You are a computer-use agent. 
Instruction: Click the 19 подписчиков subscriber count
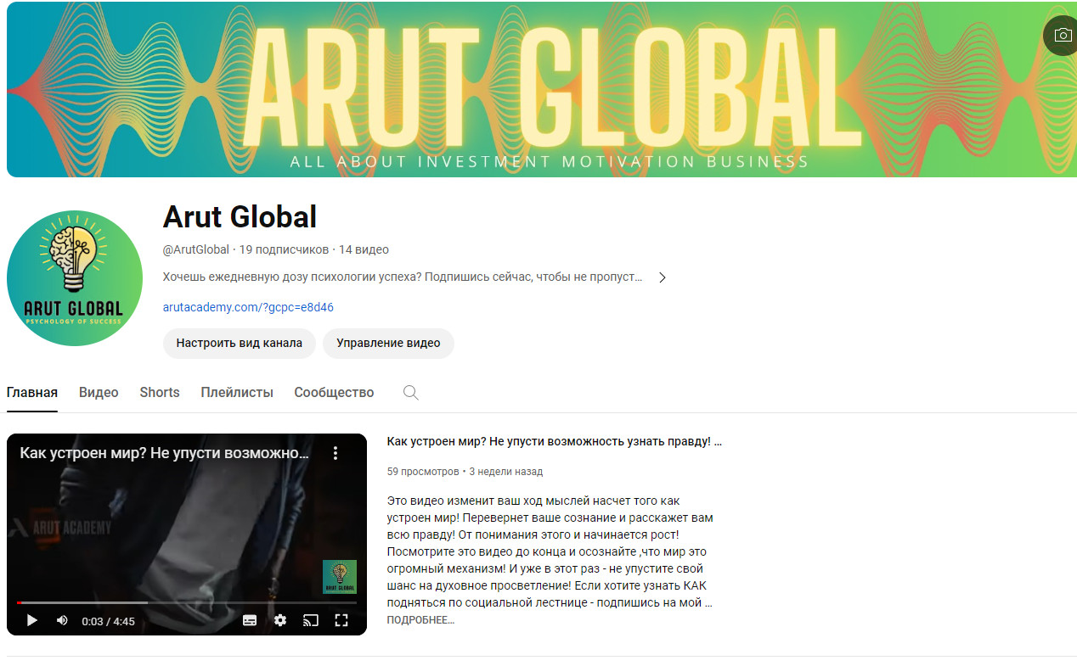[x=284, y=249]
